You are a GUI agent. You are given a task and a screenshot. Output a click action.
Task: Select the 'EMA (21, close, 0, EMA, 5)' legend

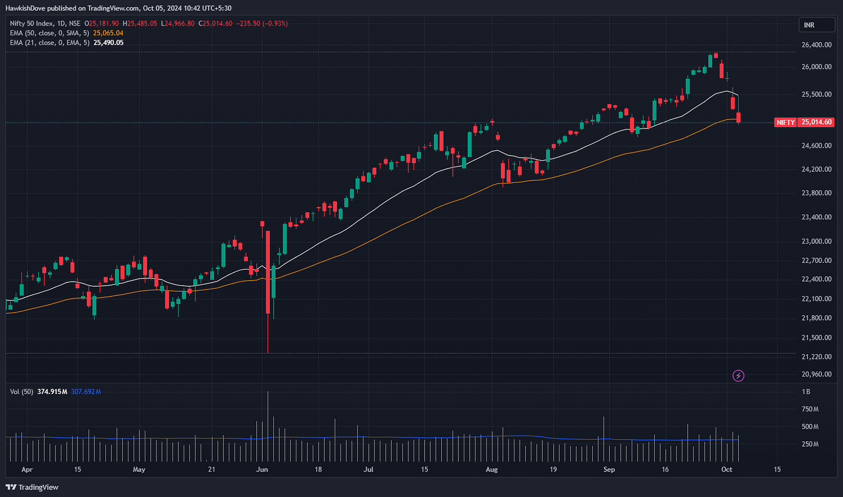click(49, 42)
